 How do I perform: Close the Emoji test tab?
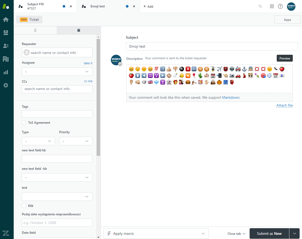click(134, 6)
